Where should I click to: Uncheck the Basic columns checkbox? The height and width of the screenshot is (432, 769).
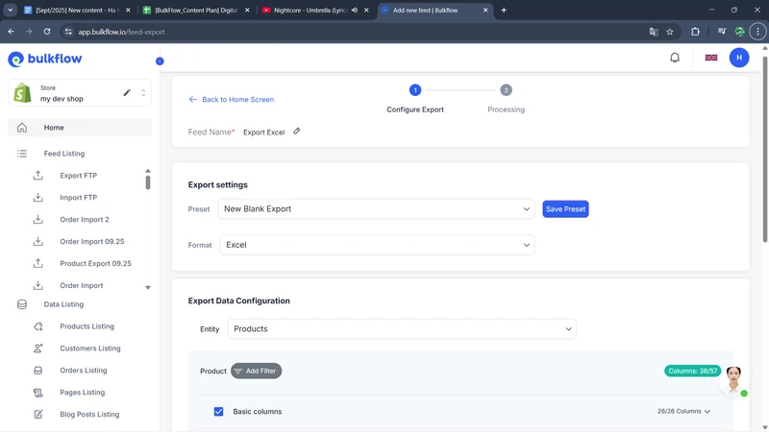click(218, 412)
